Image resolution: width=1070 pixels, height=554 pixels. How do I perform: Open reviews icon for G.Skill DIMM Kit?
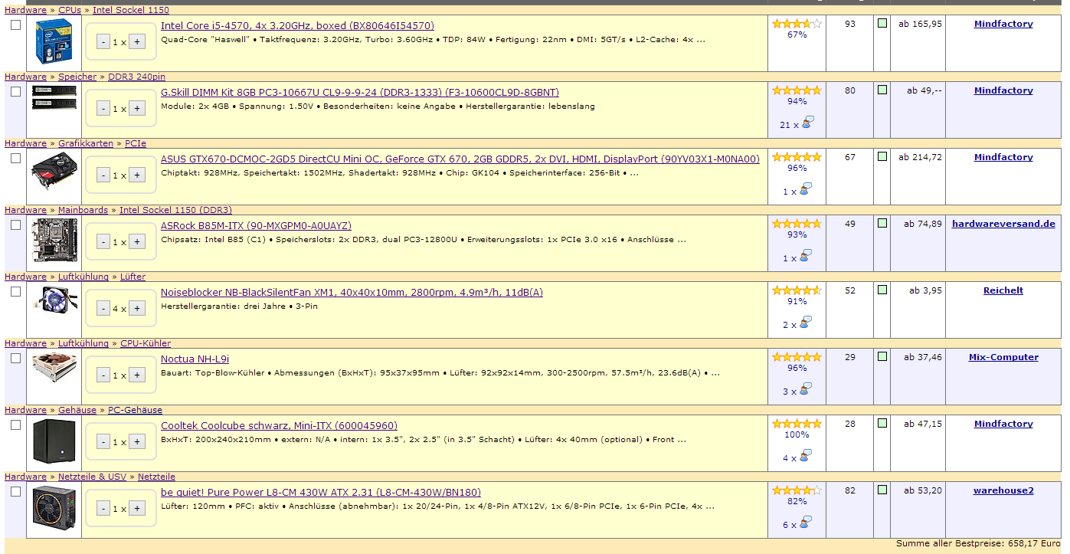(807, 123)
